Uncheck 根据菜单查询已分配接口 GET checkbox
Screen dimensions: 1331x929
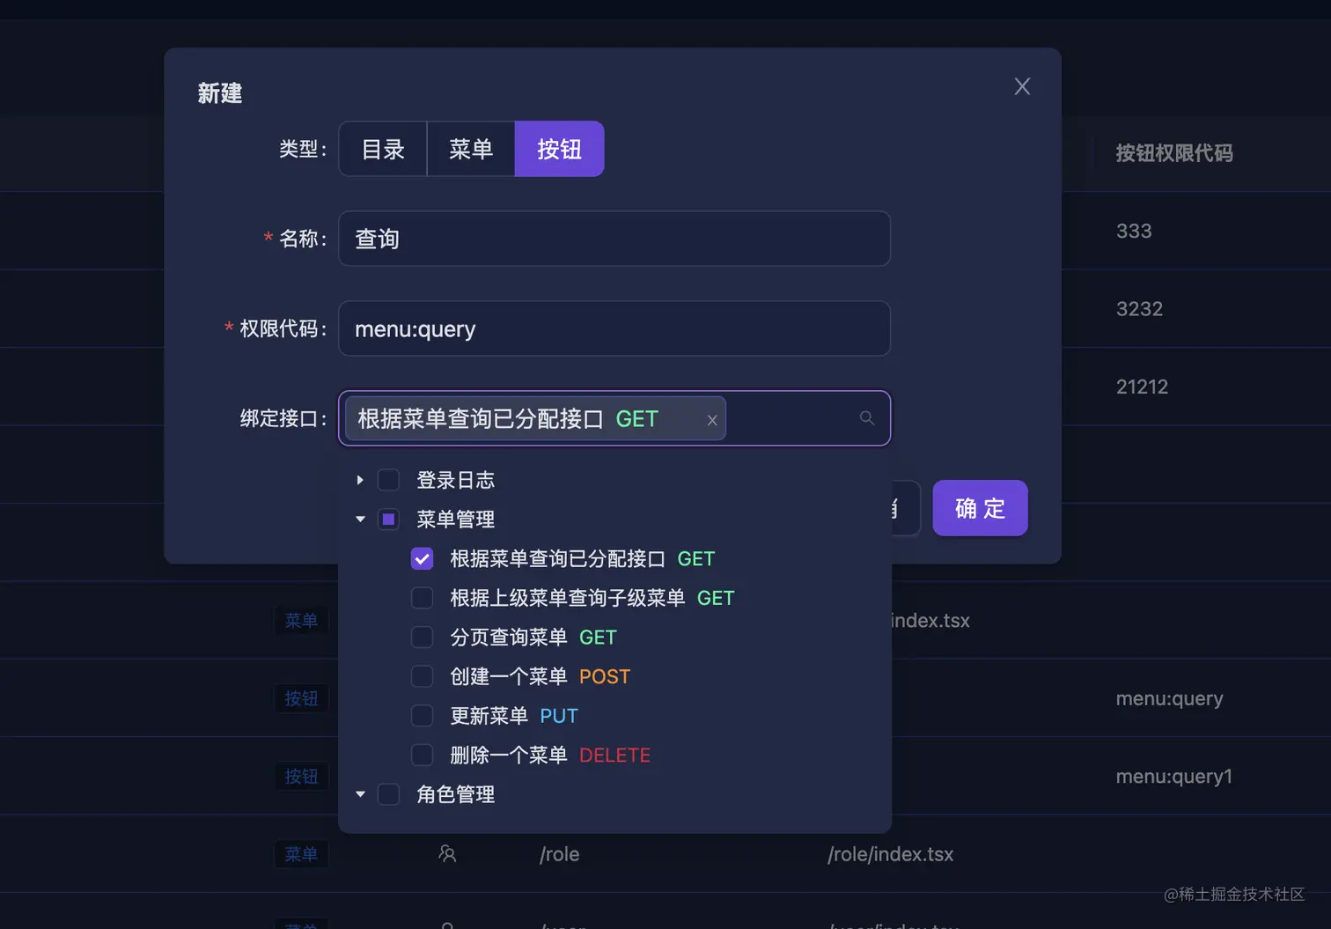tap(422, 558)
